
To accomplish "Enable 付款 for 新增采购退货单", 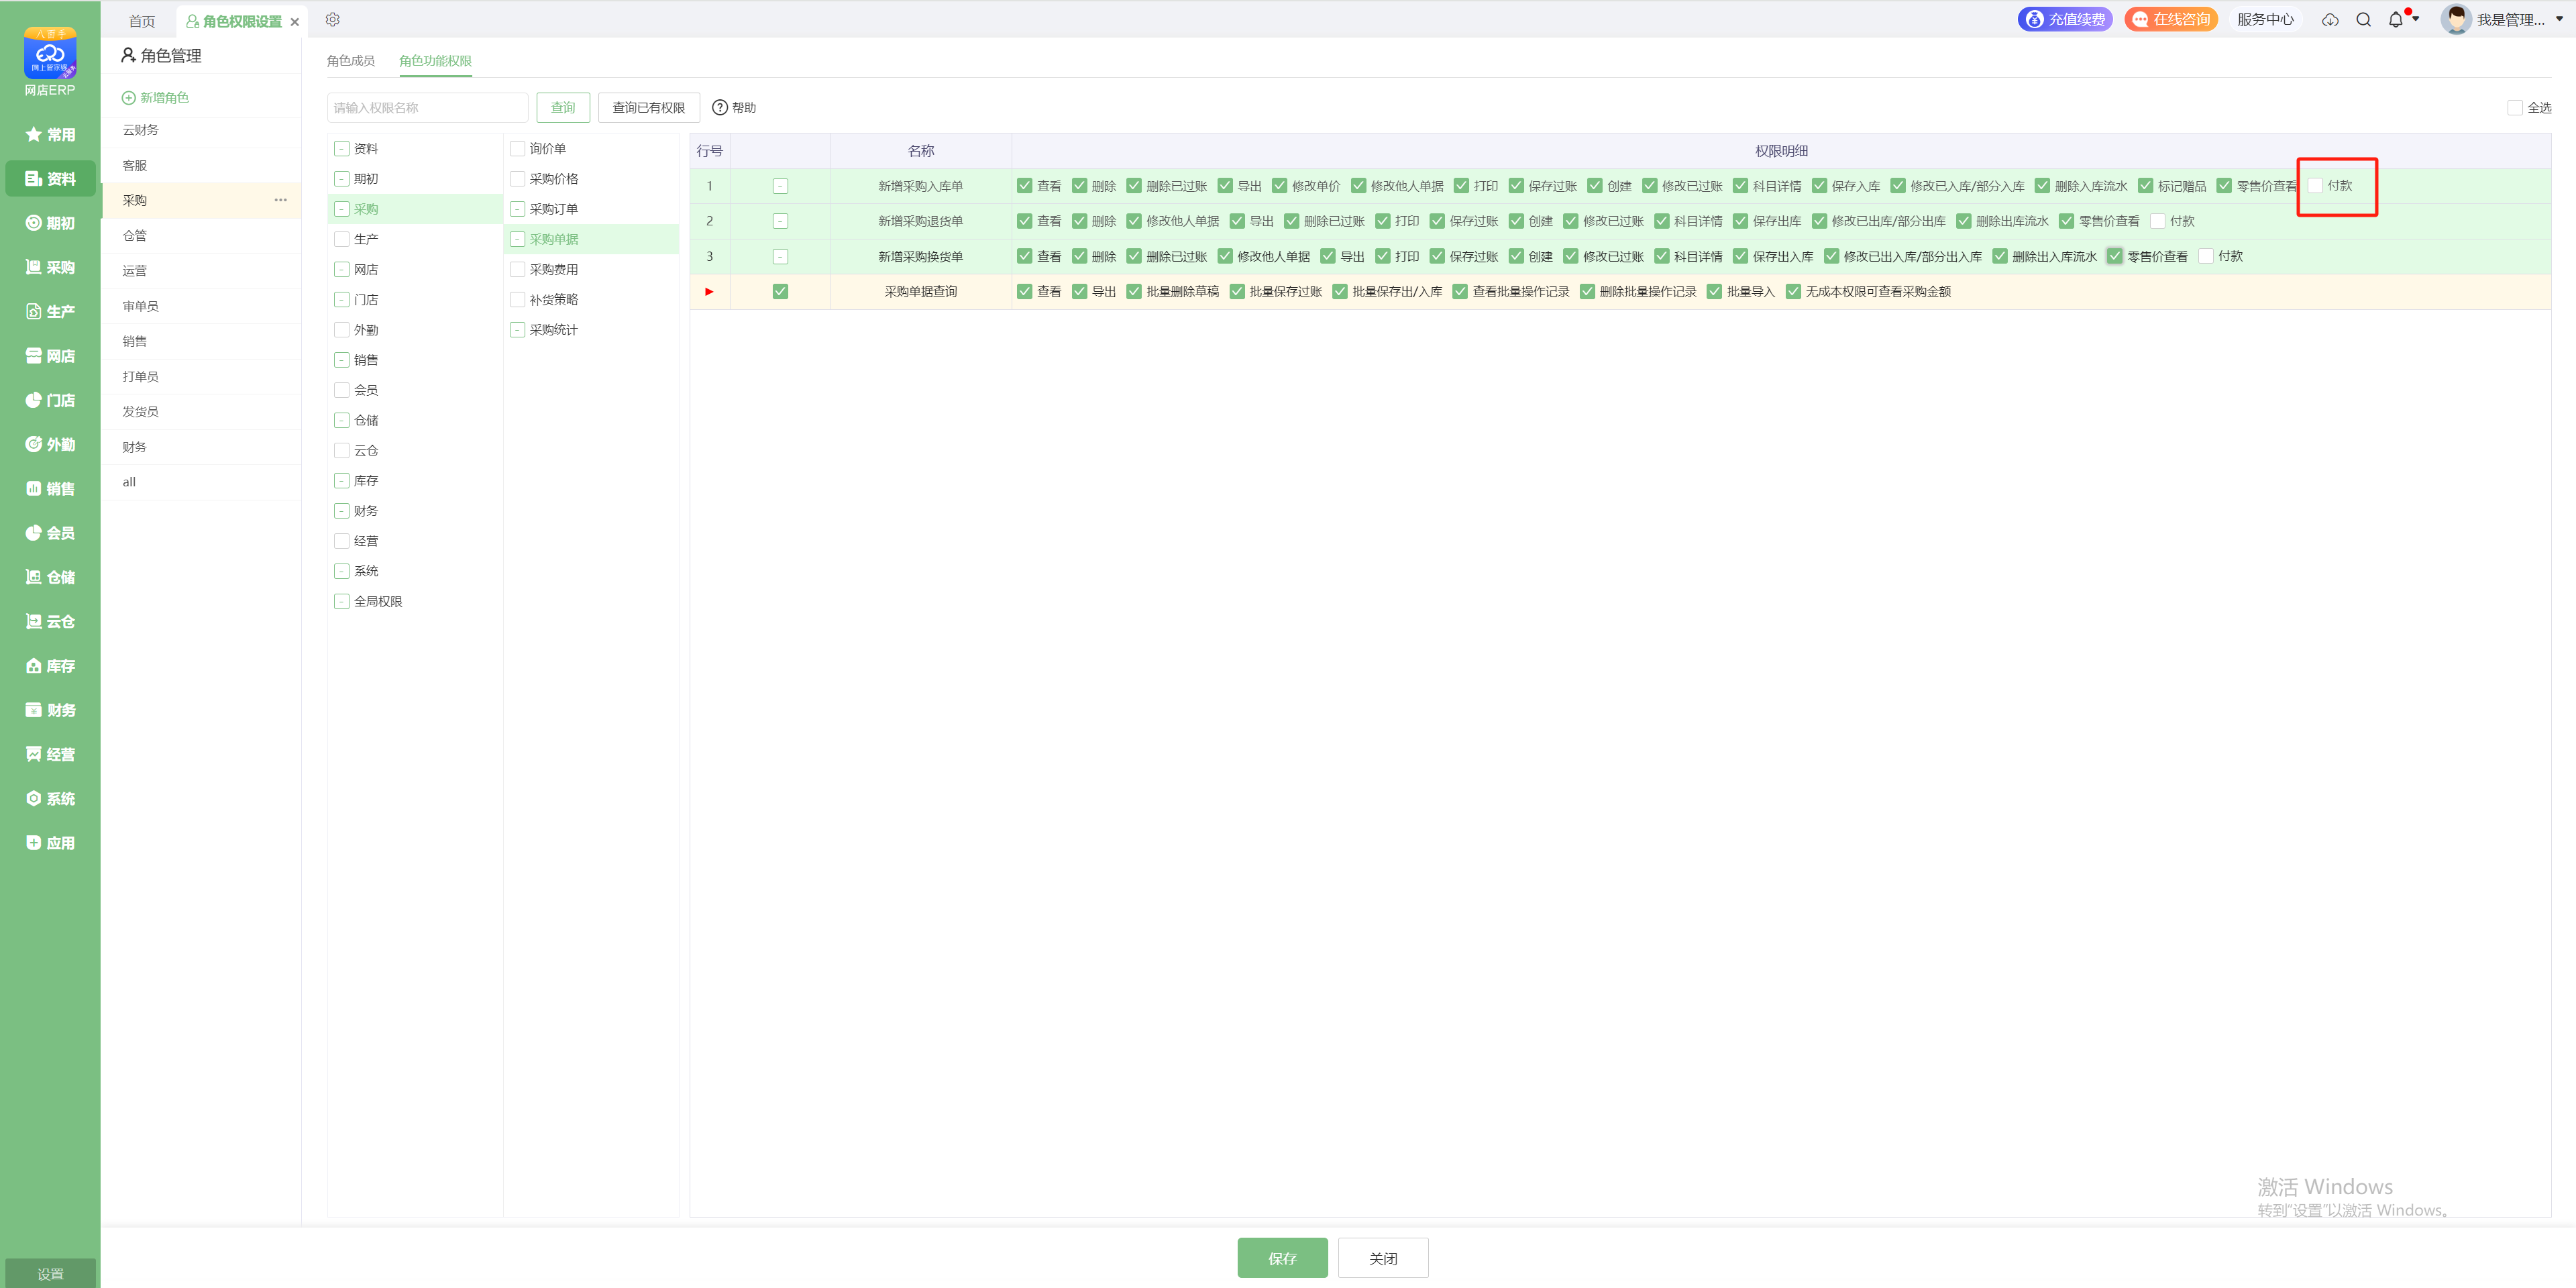I will [2158, 221].
